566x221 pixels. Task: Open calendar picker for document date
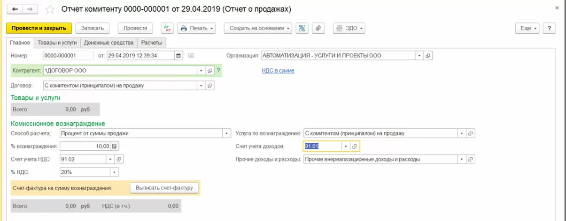click(x=178, y=55)
